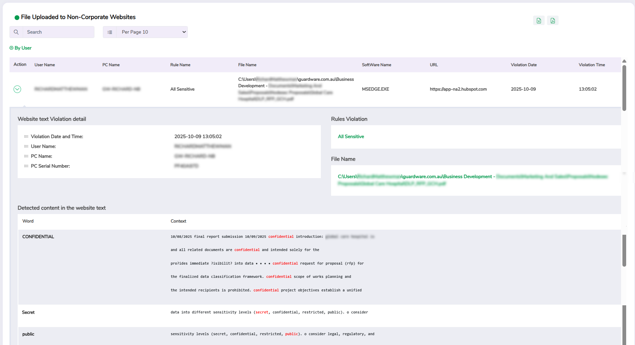Sort by the Violation Date column header
The height and width of the screenshot is (345, 635).
[x=523, y=65]
